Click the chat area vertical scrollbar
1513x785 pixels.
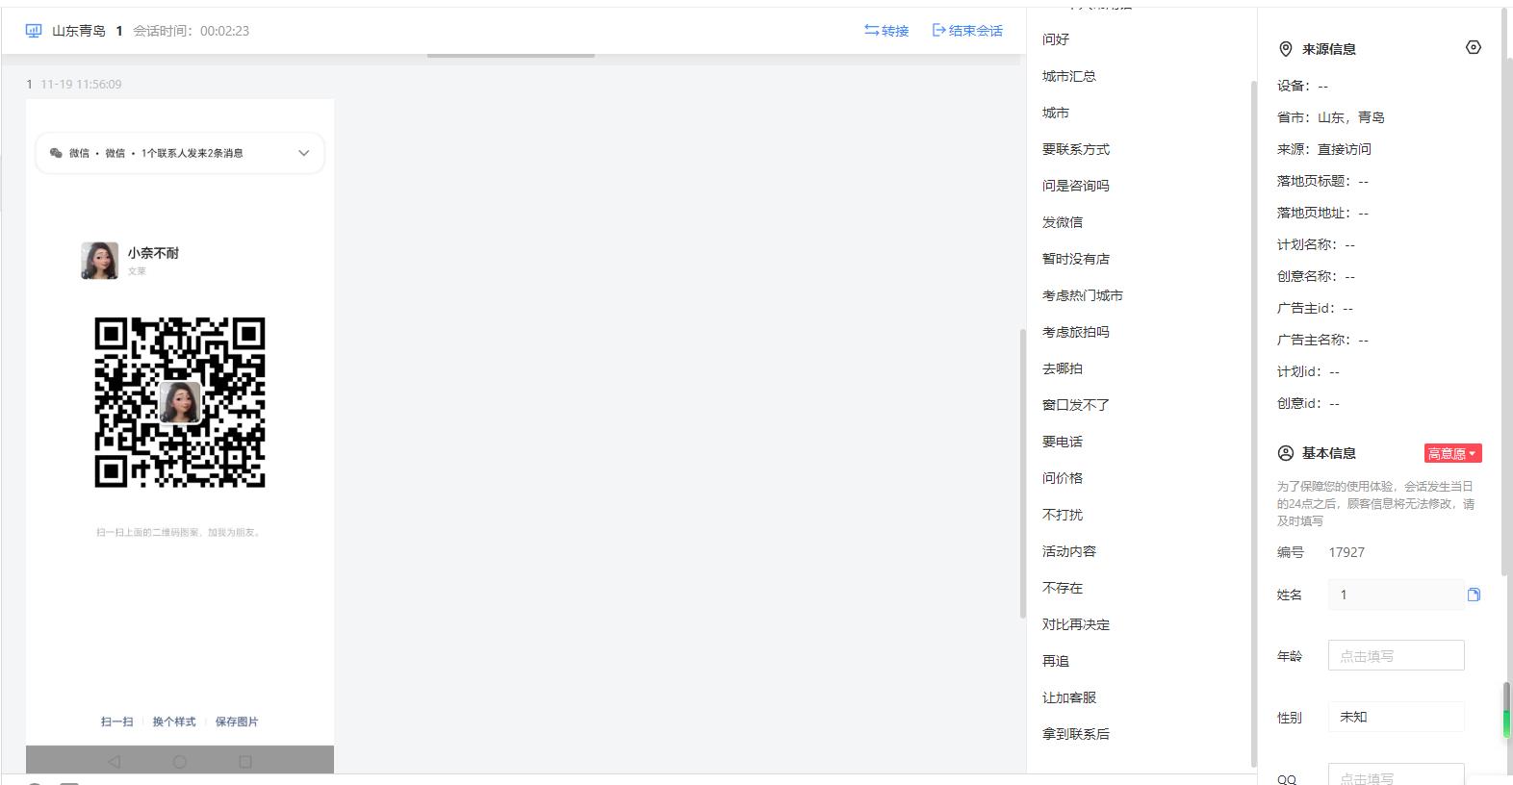(x=1023, y=473)
